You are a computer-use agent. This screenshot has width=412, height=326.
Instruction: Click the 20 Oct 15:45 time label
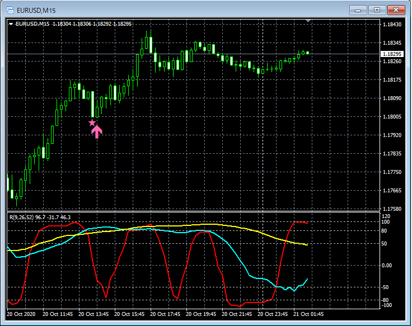(x=129, y=314)
